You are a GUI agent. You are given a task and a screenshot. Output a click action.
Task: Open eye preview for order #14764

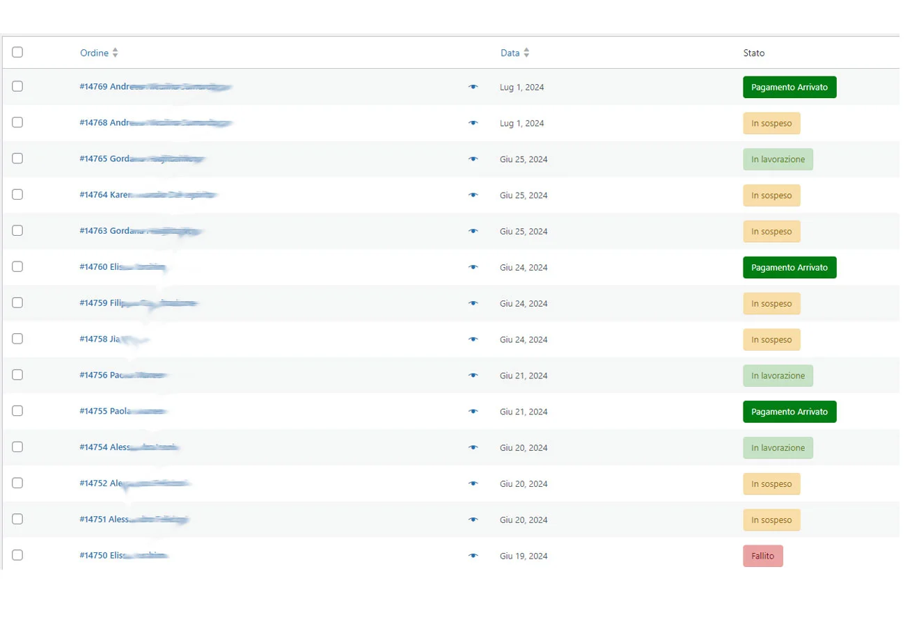[473, 195]
